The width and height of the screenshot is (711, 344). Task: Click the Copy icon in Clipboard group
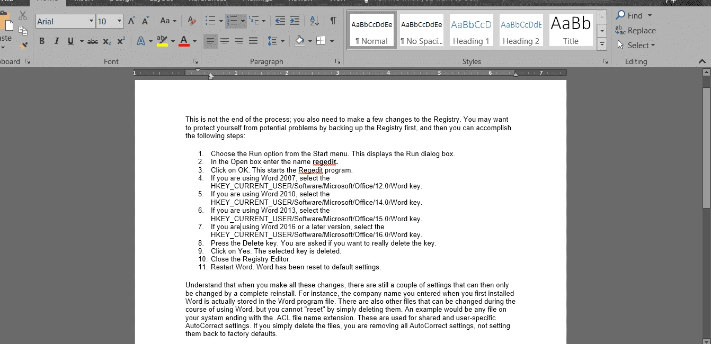(23, 31)
